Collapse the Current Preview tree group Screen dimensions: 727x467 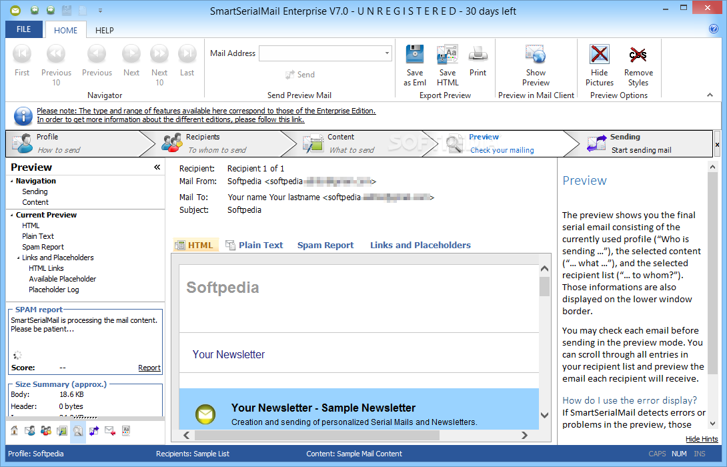pos(11,215)
